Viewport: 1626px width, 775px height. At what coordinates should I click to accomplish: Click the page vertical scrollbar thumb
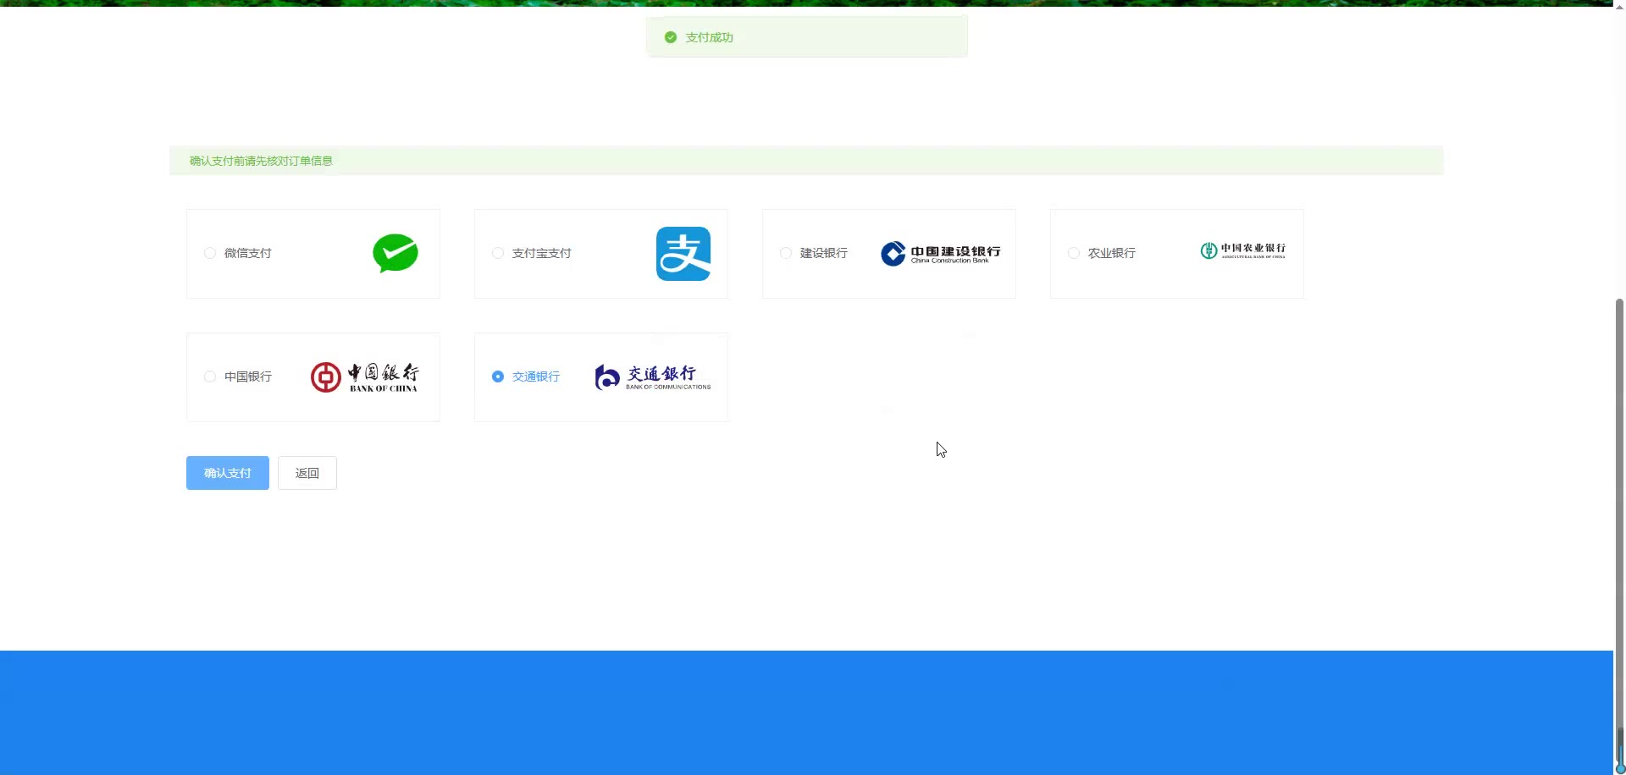(x=1620, y=533)
